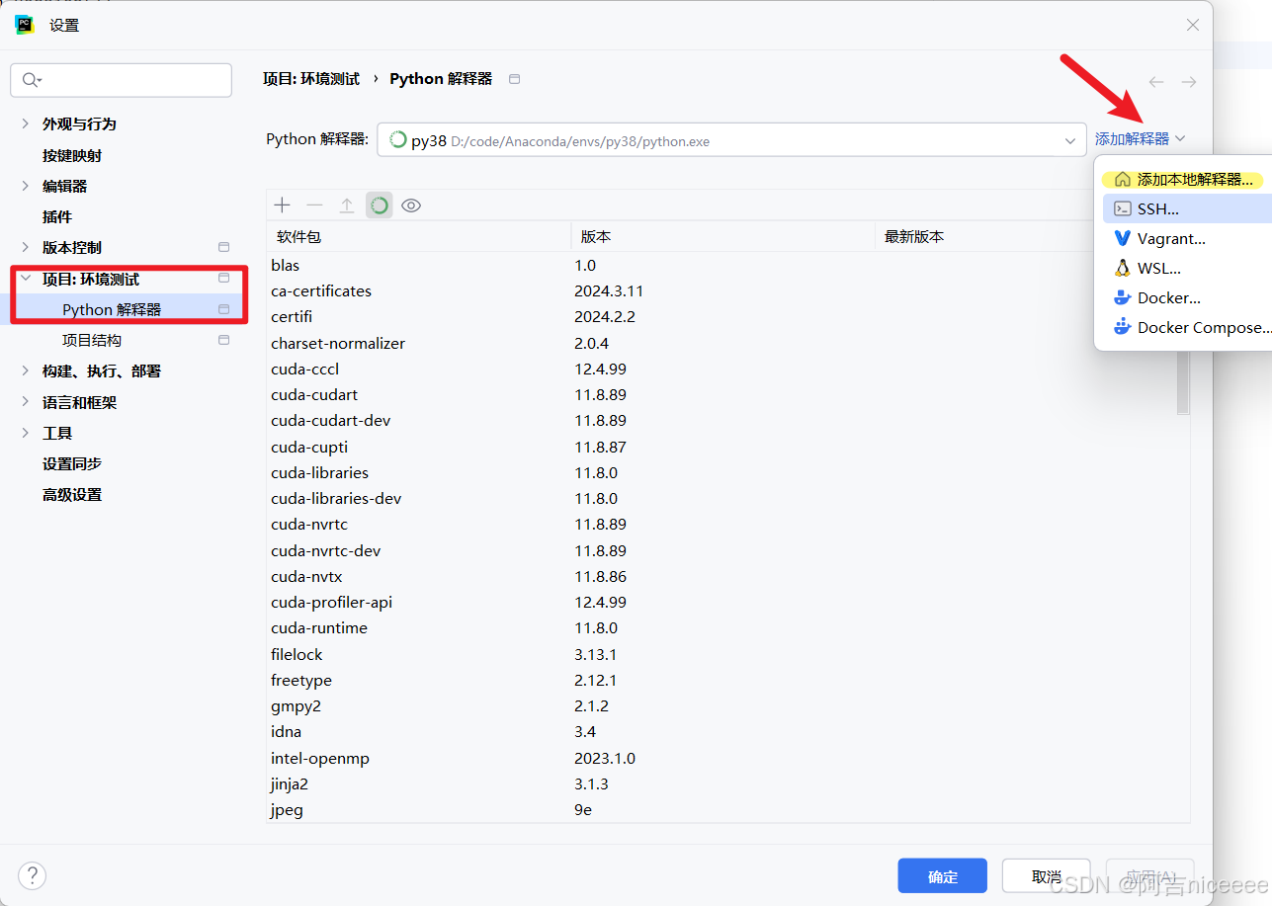
Task: Click the 版本 column header
Action: click(722, 237)
